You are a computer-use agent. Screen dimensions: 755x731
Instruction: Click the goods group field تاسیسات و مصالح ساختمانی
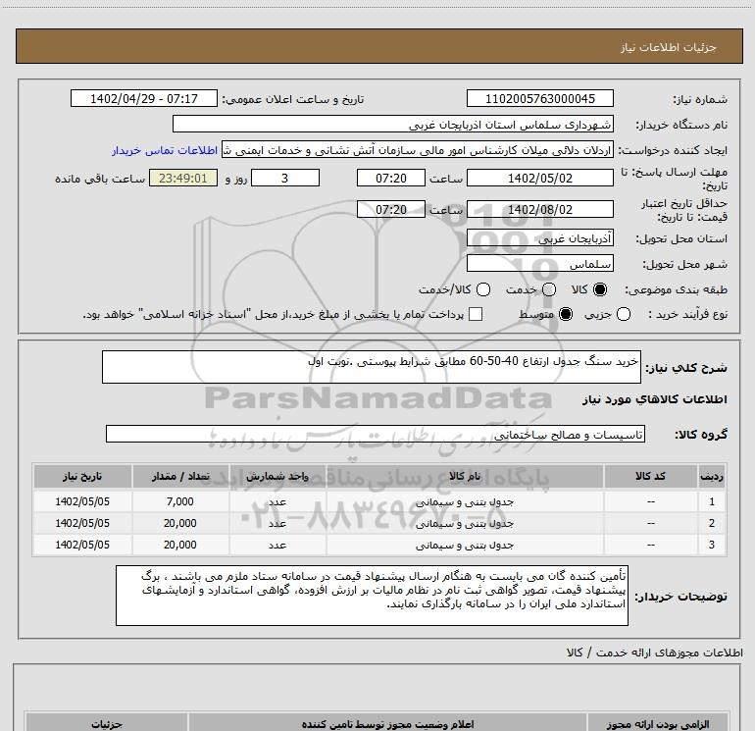point(376,434)
